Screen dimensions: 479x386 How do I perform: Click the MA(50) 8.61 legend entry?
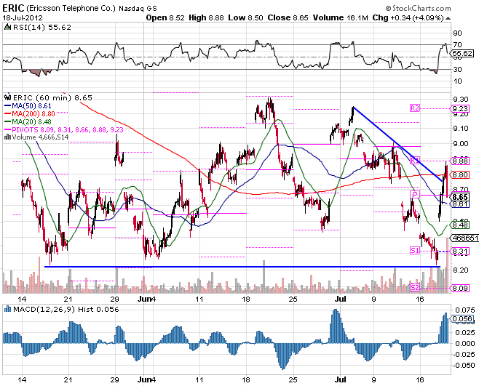(31, 106)
